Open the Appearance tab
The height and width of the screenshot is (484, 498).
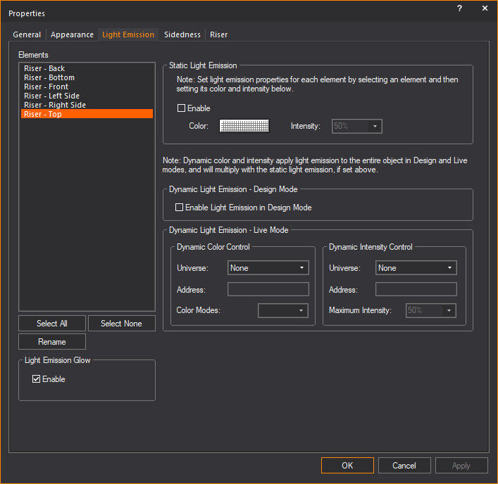(72, 34)
